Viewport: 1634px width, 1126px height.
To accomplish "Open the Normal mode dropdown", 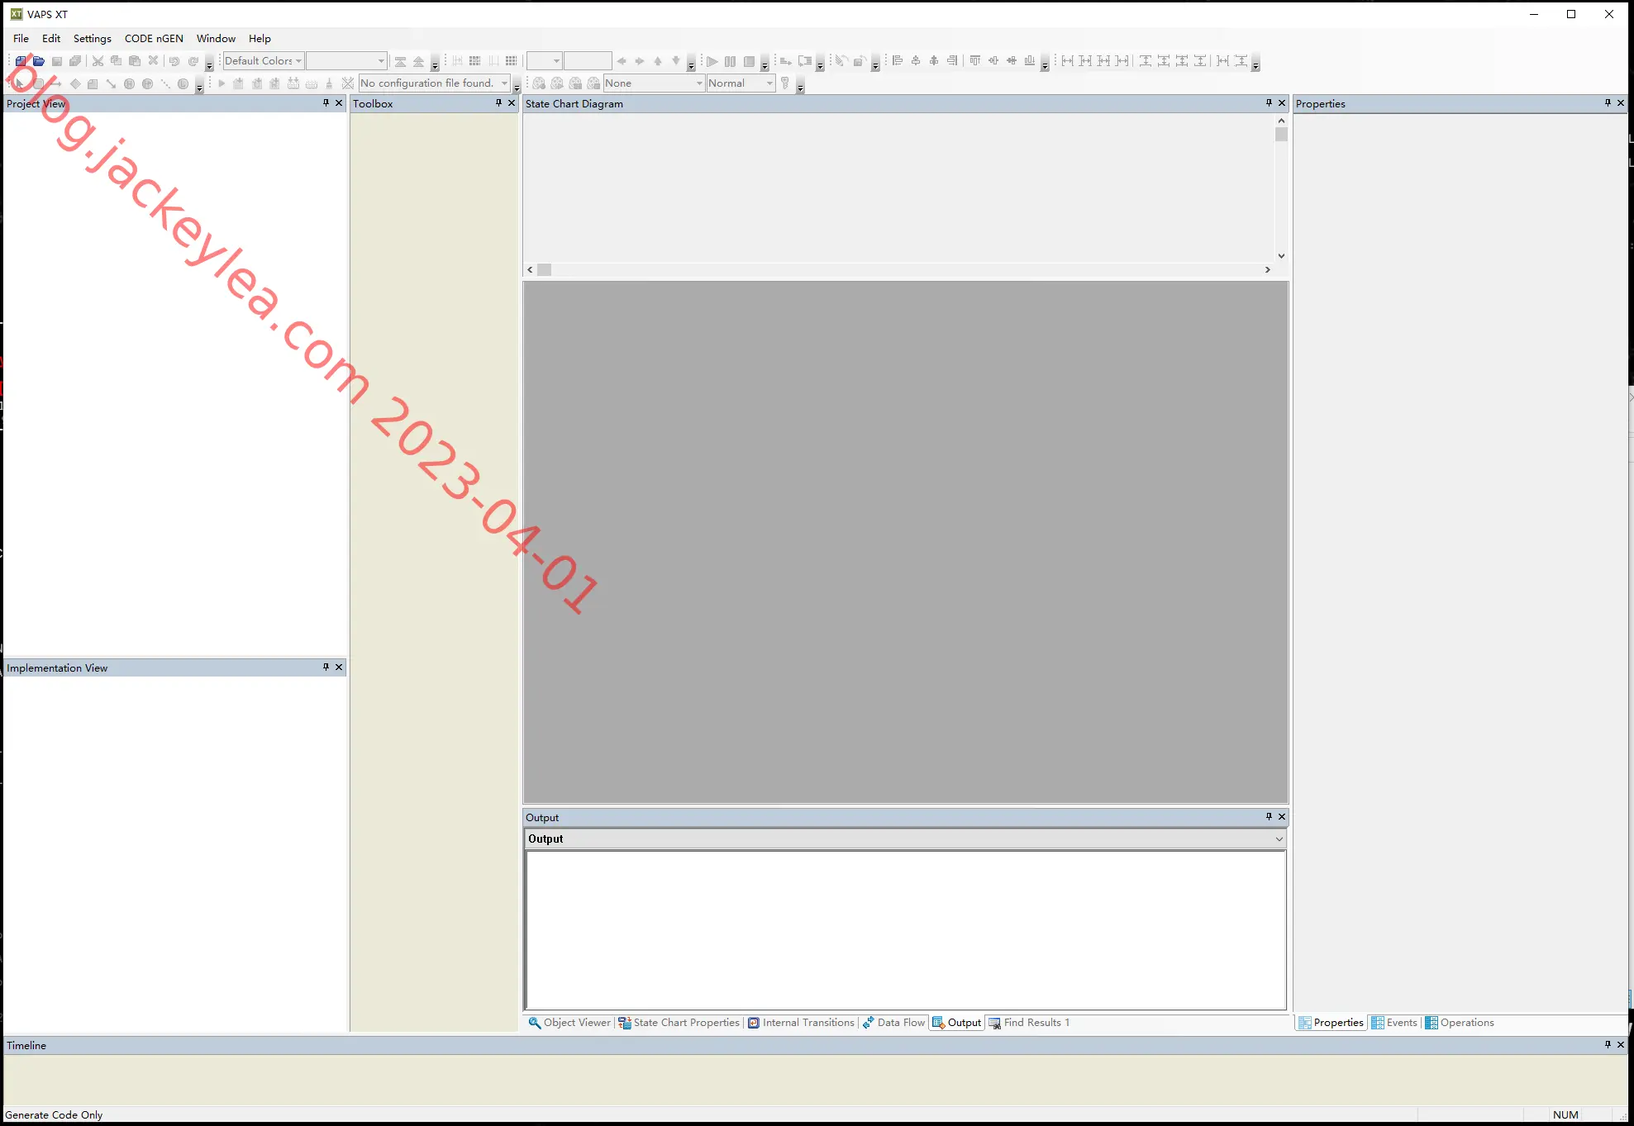I will 741,83.
